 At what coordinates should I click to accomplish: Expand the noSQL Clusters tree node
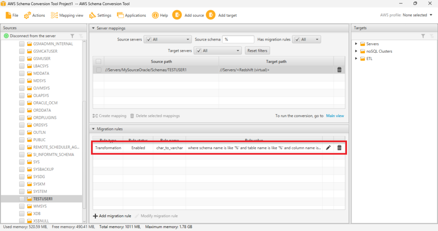(x=356, y=51)
